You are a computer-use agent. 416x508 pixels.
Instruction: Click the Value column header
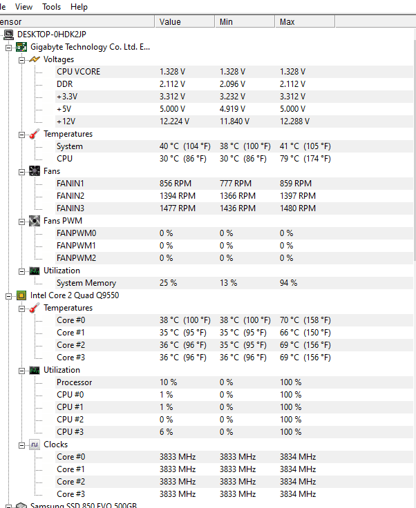(x=170, y=22)
